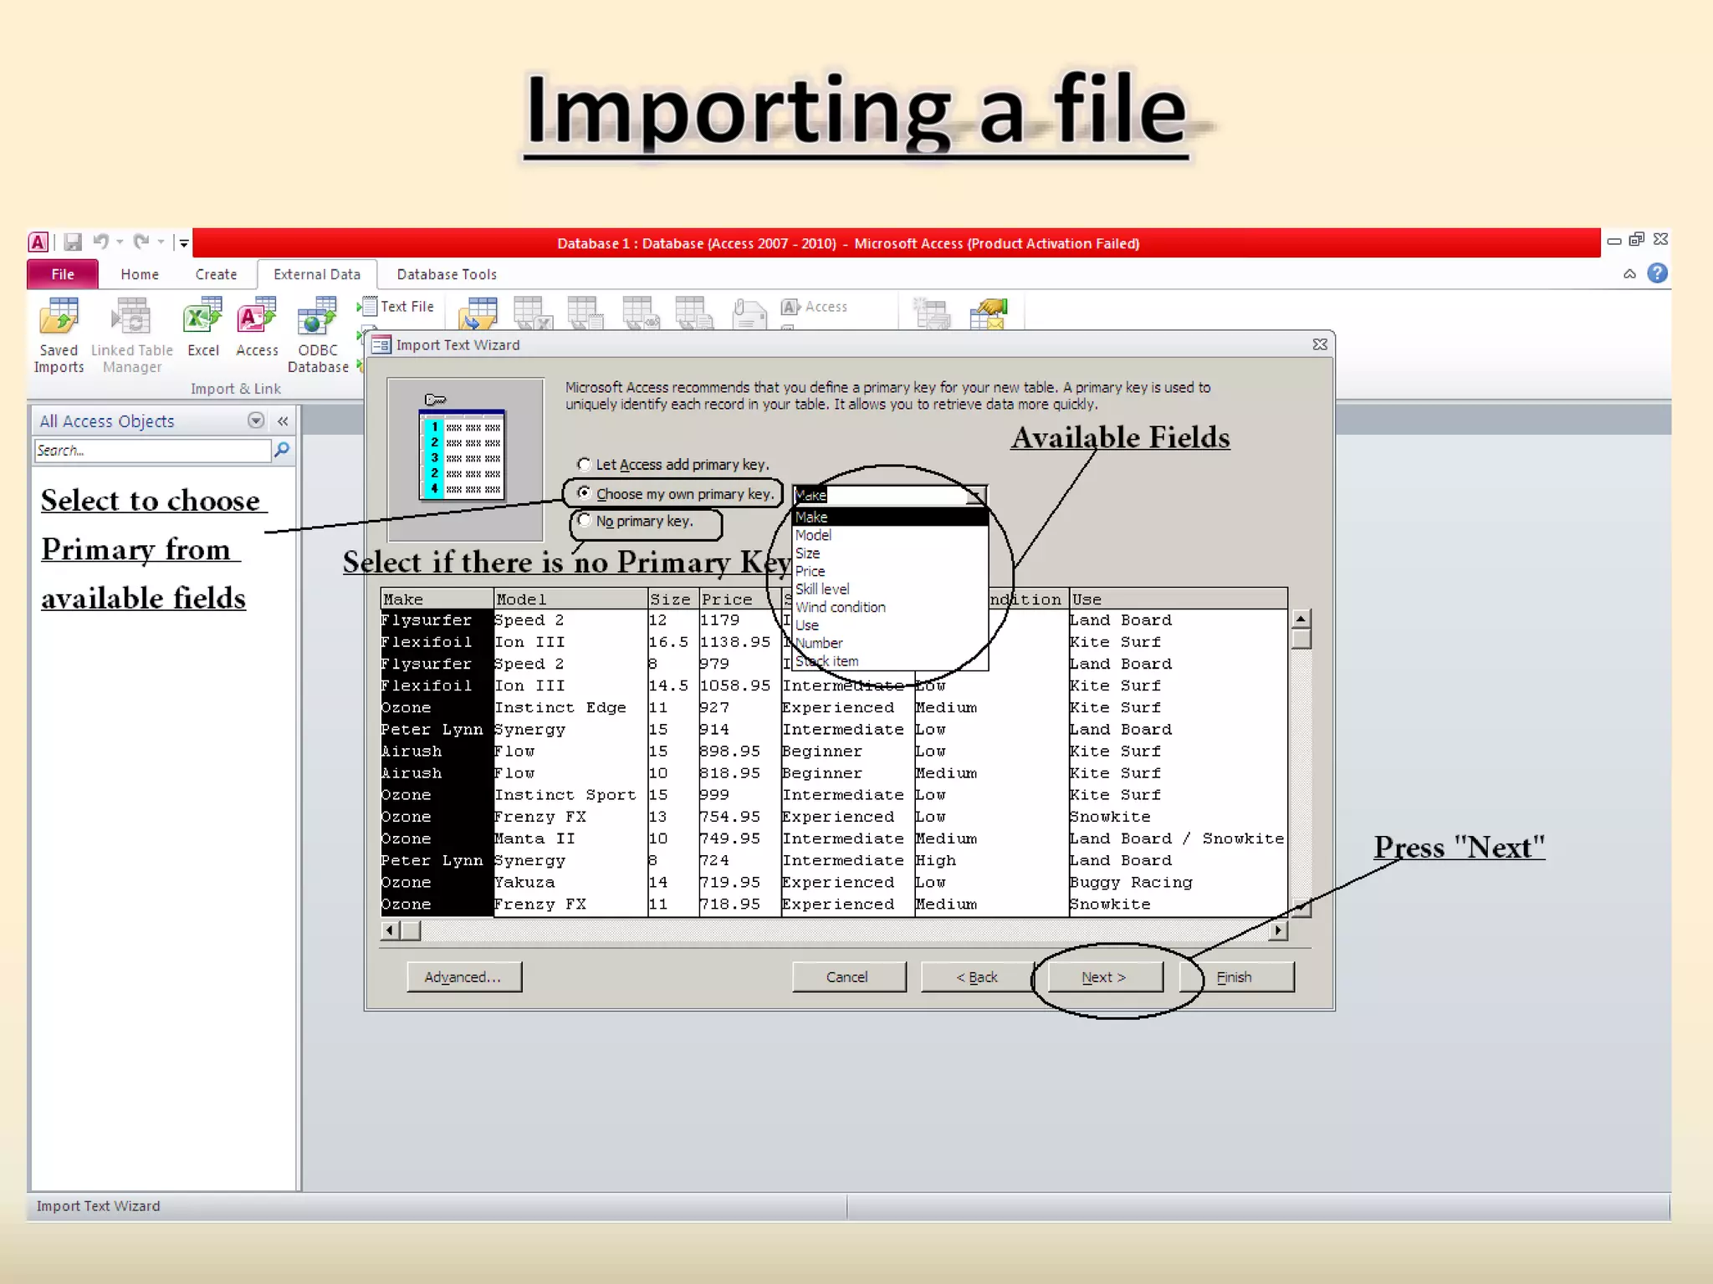This screenshot has height=1284, width=1713.
Task: Click the search magnifier in navigation pane
Action: (x=282, y=451)
